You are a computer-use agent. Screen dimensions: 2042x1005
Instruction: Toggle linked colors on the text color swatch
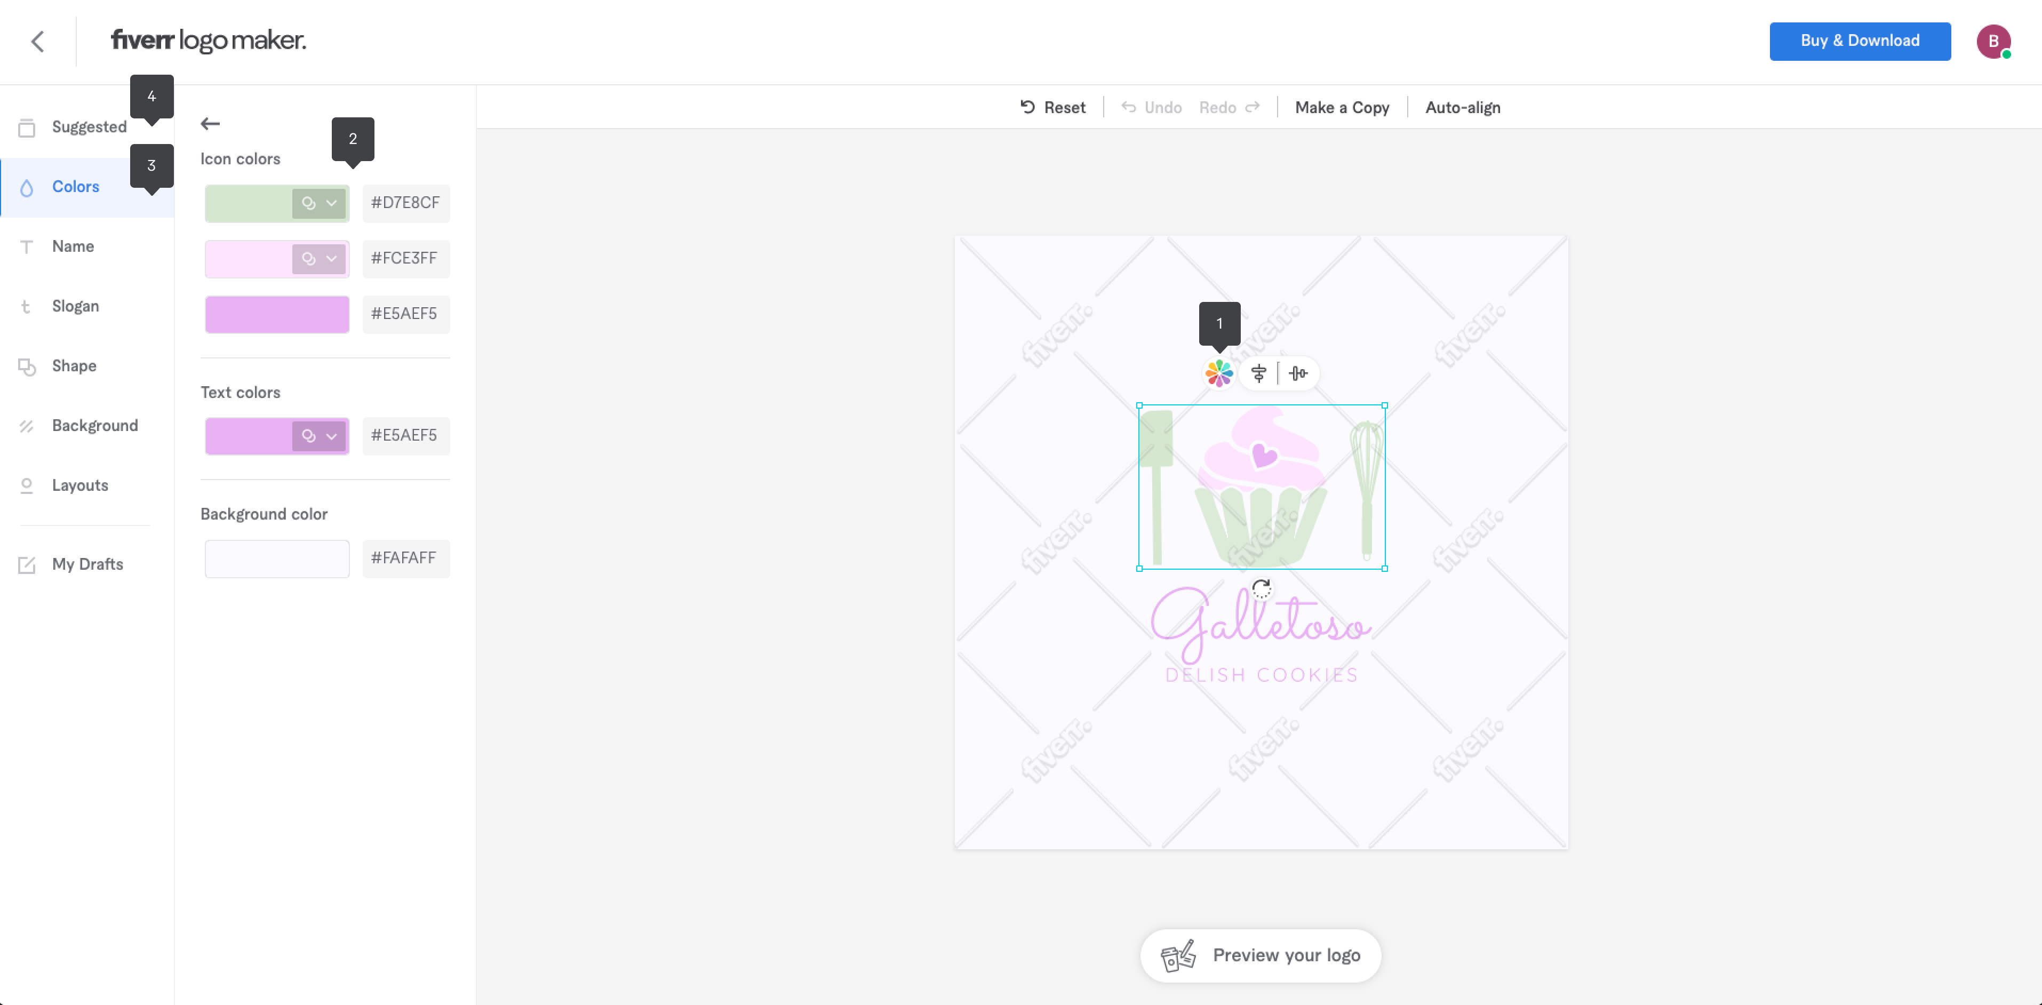point(308,436)
